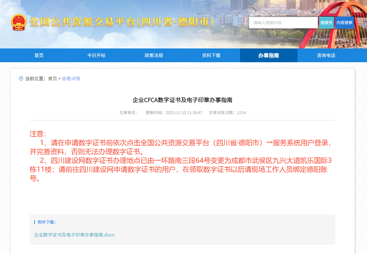Click the 全国公共资源交易平台 site title
The height and width of the screenshot is (254, 367).
point(121,22)
